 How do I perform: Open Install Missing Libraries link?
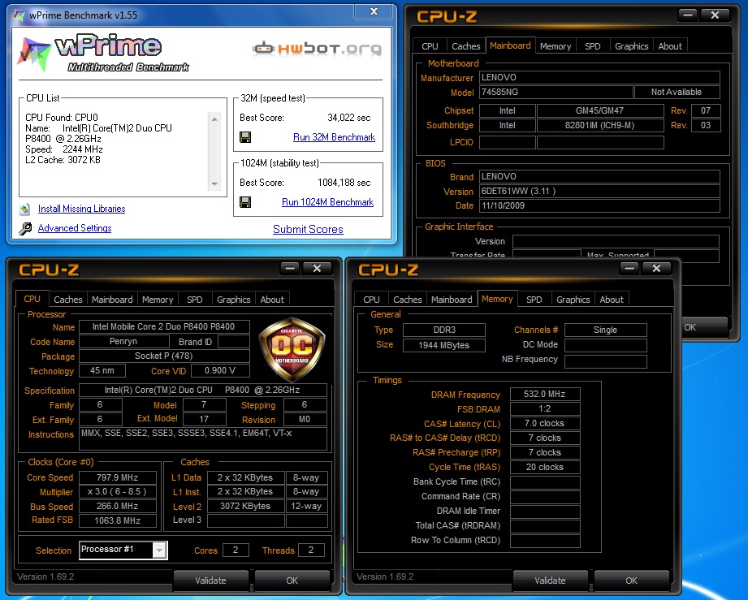pyautogui.click(x=81, y=209)
